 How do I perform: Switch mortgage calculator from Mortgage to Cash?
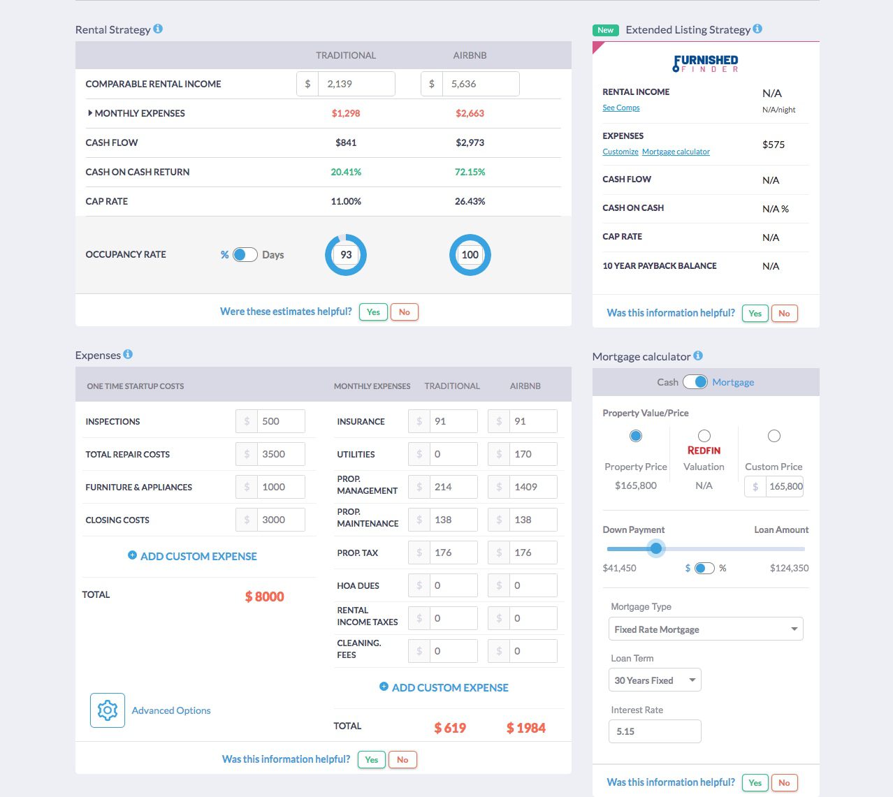697,382
